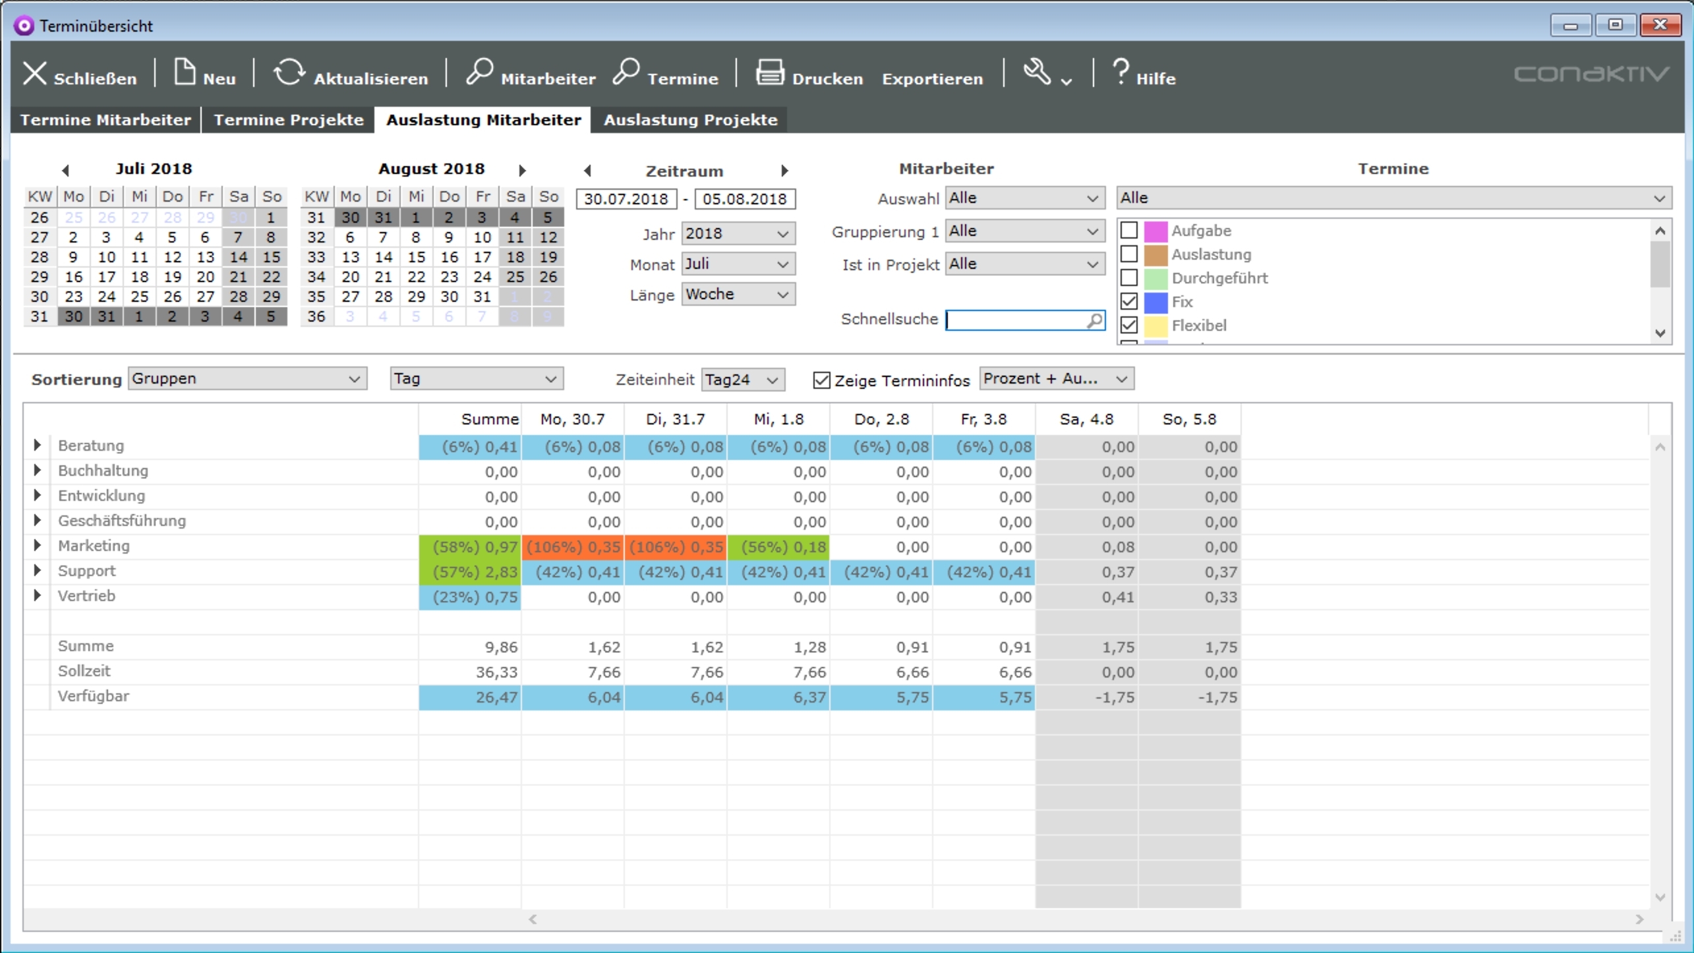Click the Schließen X icon
The image size is (1694, 953).
pos(34,73)
